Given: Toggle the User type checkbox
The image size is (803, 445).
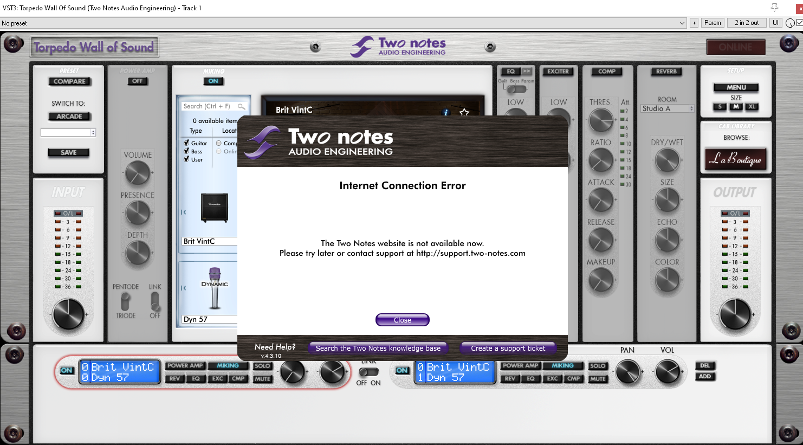Looking at the screenshot, I should click(186, 159).
